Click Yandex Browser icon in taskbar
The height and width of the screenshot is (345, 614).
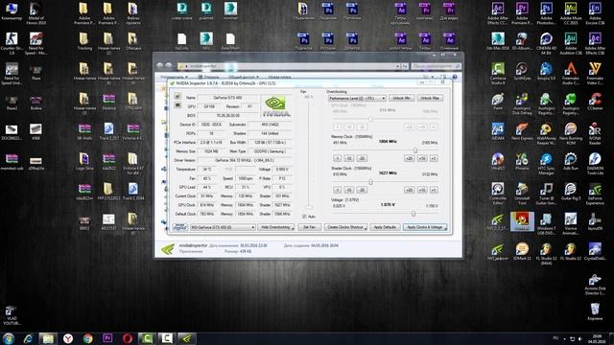pos(68,338)
